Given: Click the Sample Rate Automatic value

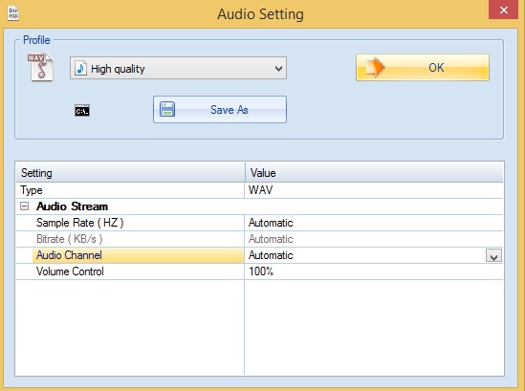Looking at the screenshot, I should (271, 223).
